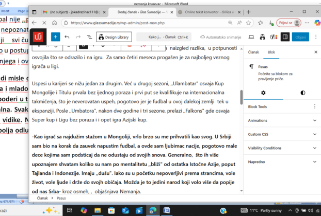Viewport: 321px width, 216px height.
Task: Open the block settings gear tab
Action: pyautogui.click(x=263, y=93)
